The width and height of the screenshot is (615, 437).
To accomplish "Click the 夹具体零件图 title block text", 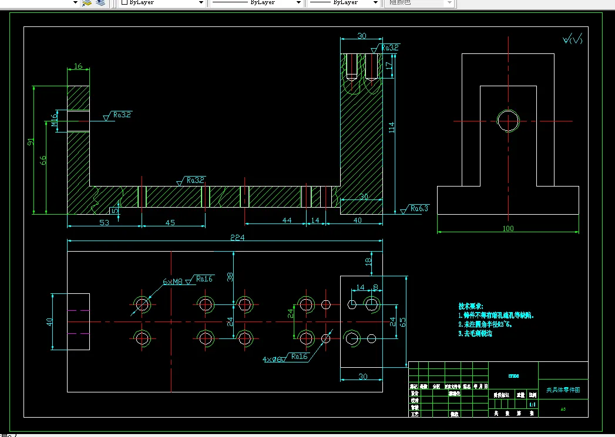I will [563, 389].
